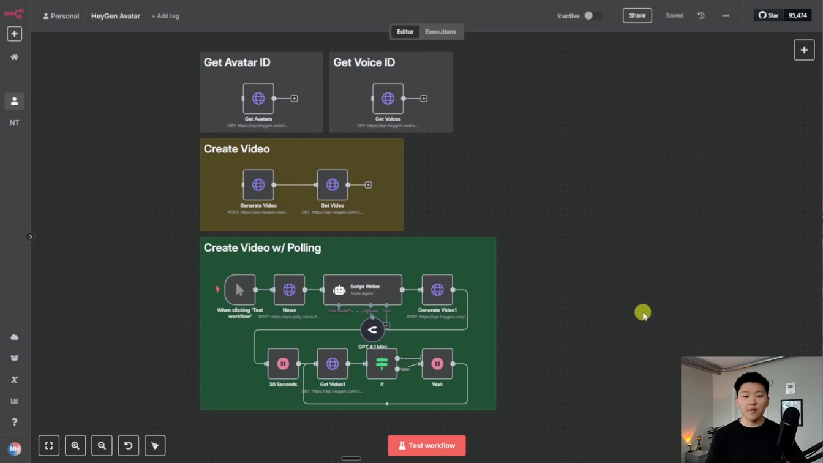Image resolution: width=823 pixels, height=463 pixels.
Task: Click the HeyGen Avatar workflow name
Action: point(116,16)
